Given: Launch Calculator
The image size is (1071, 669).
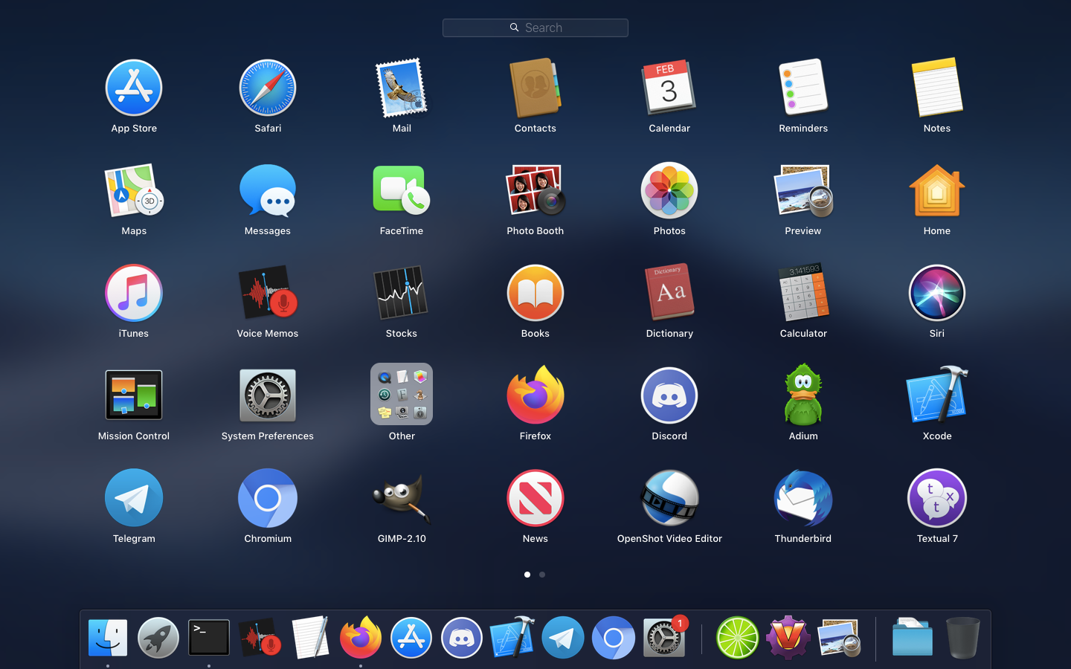Looking at the screenshot, I should tap(803, 293).
